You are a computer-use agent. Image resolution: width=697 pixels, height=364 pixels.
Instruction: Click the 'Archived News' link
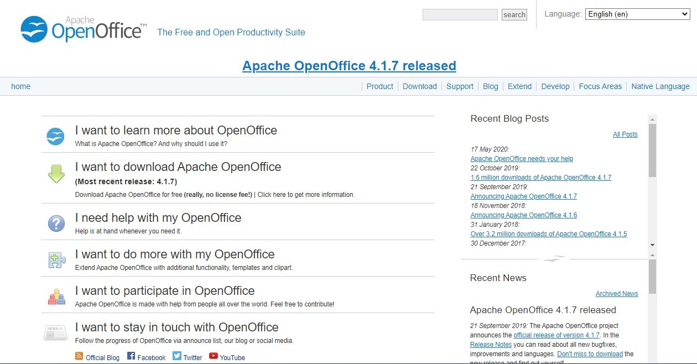617,293
